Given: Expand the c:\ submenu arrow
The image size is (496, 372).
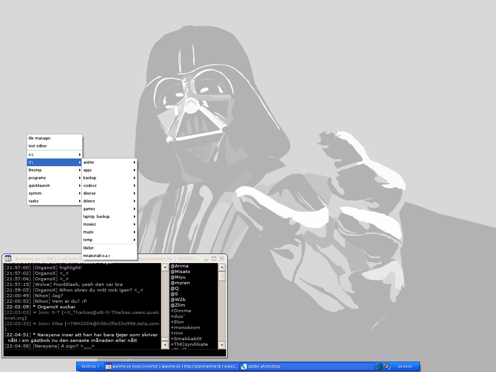Looking at the screenshot, I should [80, 155].
